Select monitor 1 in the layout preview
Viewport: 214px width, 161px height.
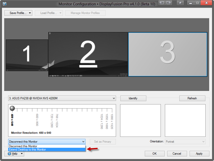27,55
